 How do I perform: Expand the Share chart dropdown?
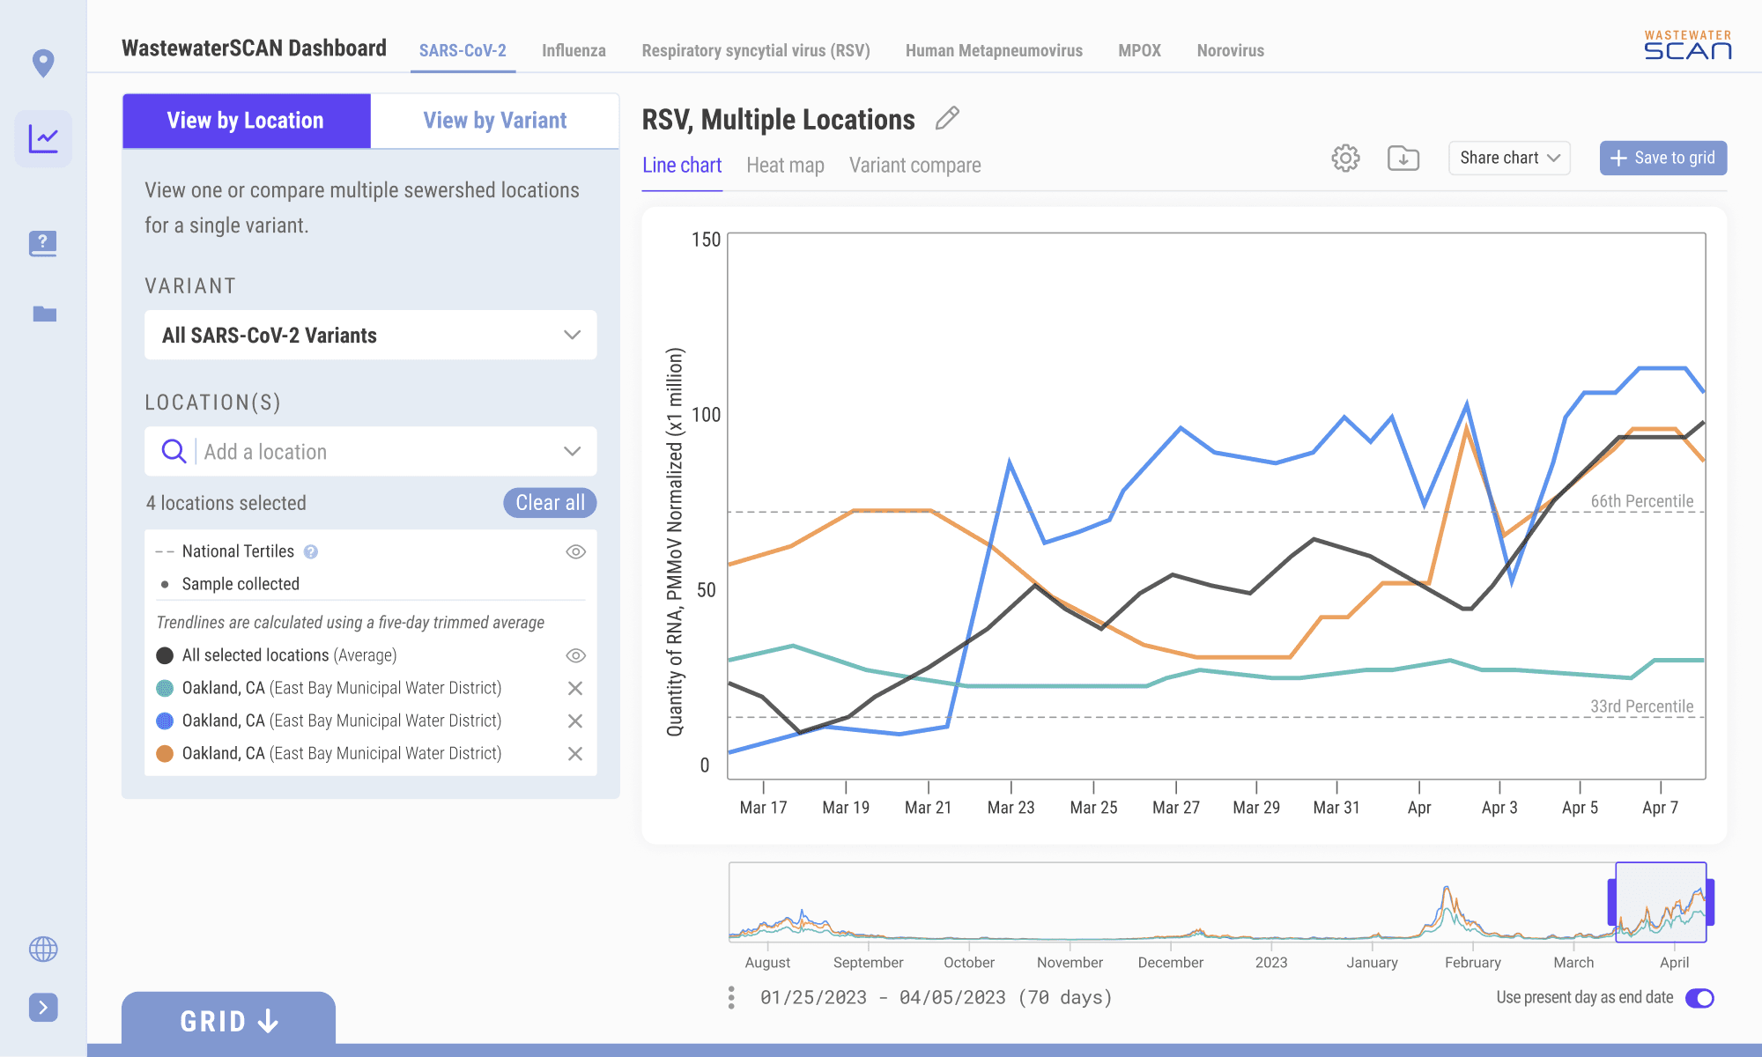1509,159
